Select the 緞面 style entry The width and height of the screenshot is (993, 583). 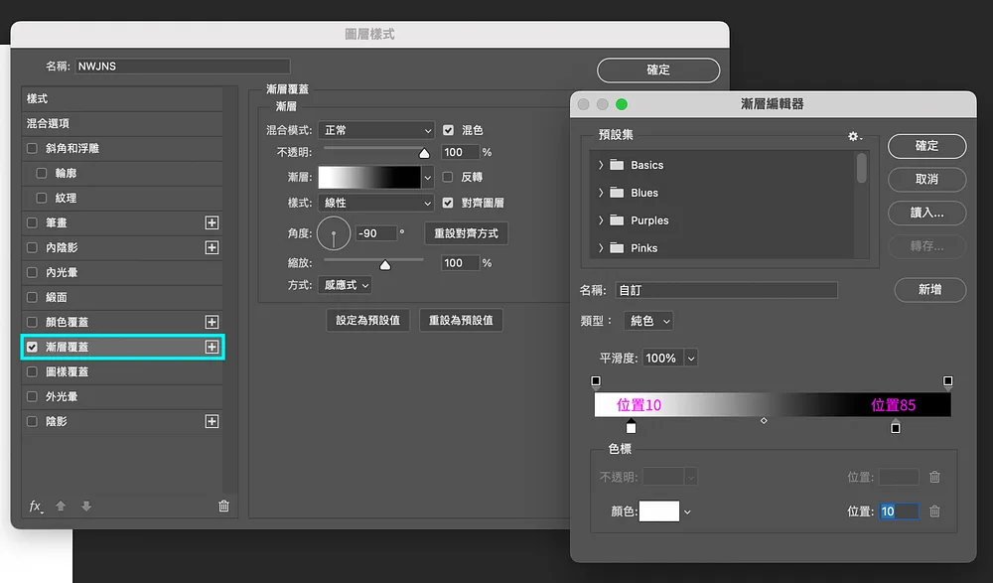[x=122, y=297]
